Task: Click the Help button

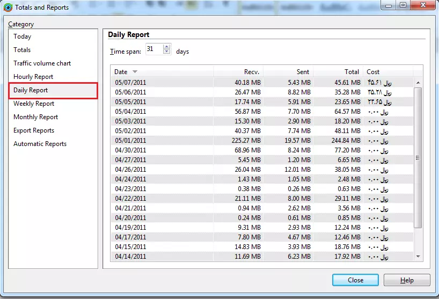Action: [407, 280]
